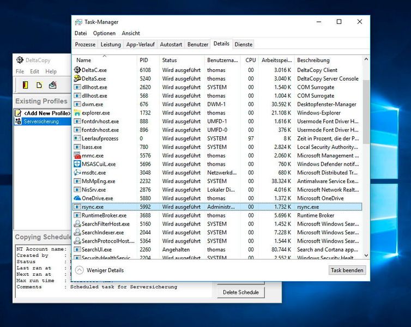Click the Serversicherung profile icon
Image resolution: width=411 pixels, height=327 pixels.
tap(18, 122)
